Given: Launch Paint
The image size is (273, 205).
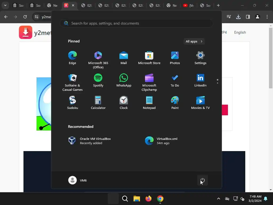Looking at the screenshot, I should 175,103.
